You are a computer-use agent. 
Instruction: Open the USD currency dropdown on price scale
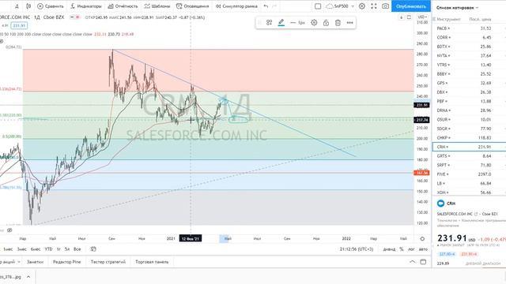(x=422, y=17)
